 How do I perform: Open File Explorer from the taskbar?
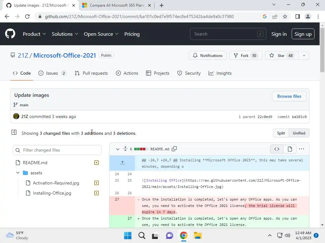pyautogui.click(x=197, y=235)
